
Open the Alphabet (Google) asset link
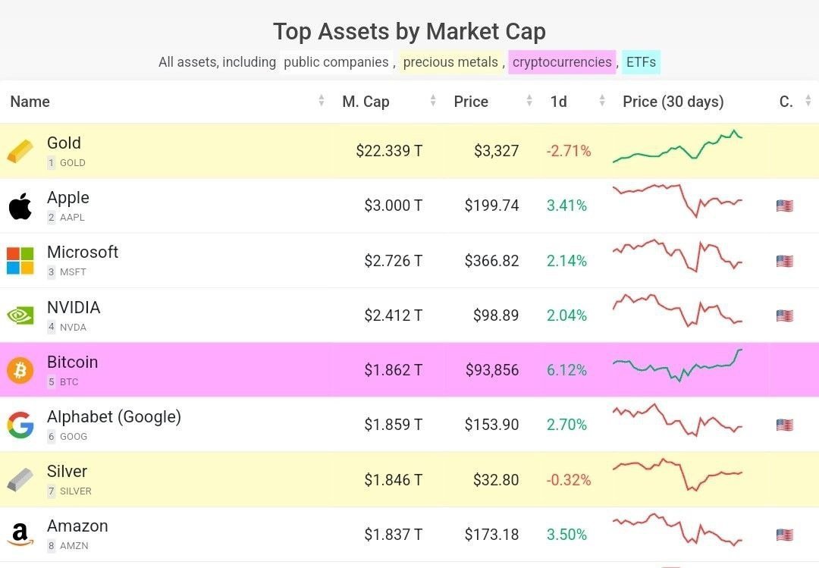pyautogui.click(x=114, y=417)
